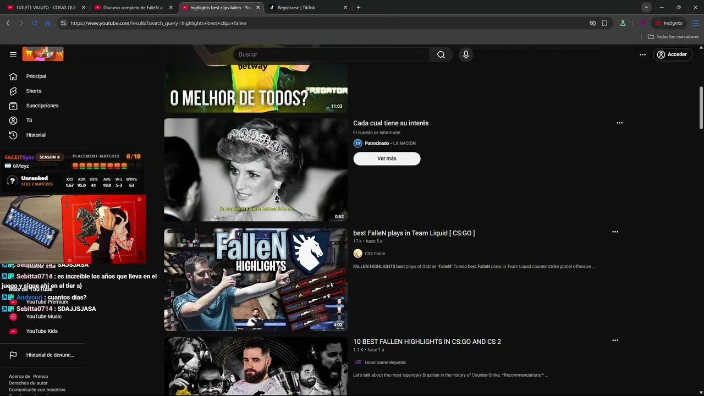Open the YouTube hamburger guide menu

click(13, 54)
